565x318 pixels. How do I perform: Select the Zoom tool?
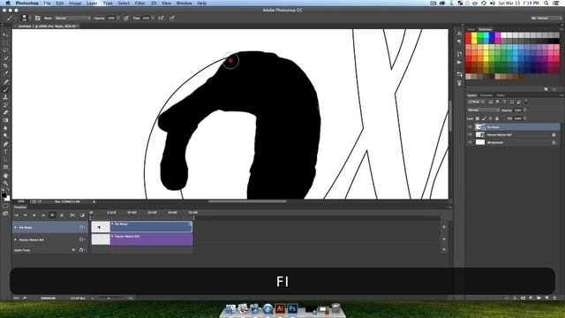tap(5, 183)
